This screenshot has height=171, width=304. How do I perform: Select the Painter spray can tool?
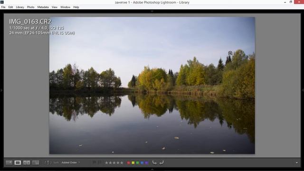48,162
